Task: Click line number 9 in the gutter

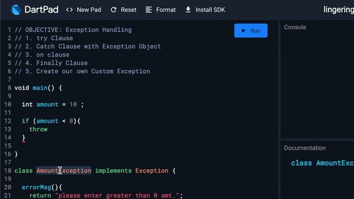Action: [x=9, y=96]
